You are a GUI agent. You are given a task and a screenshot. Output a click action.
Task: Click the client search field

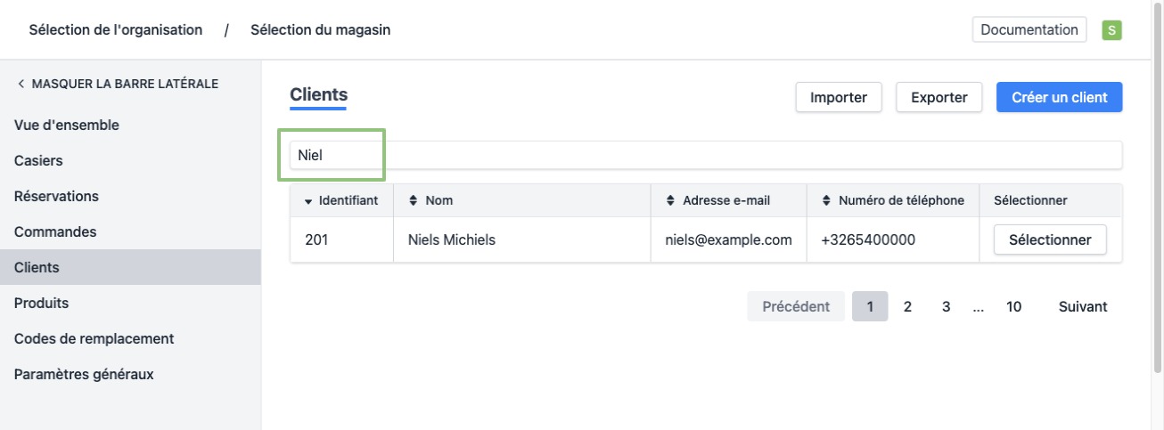click(x=704, y=155)
